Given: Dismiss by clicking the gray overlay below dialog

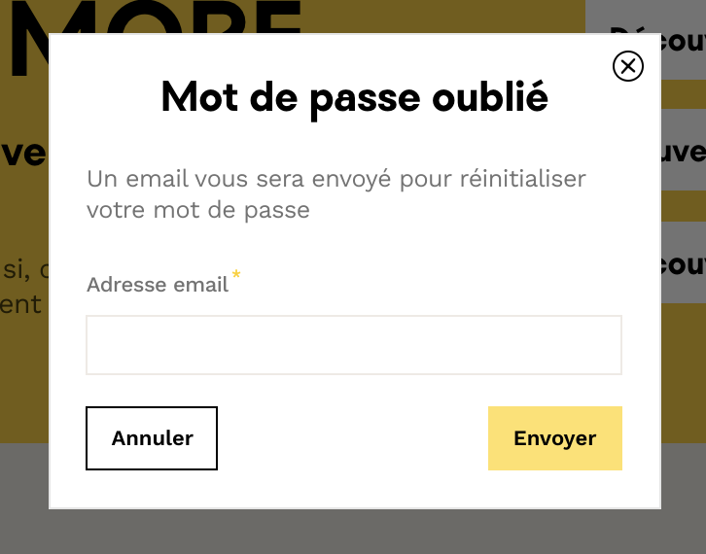Looking at the screenshot, I should tap(354, 532).
